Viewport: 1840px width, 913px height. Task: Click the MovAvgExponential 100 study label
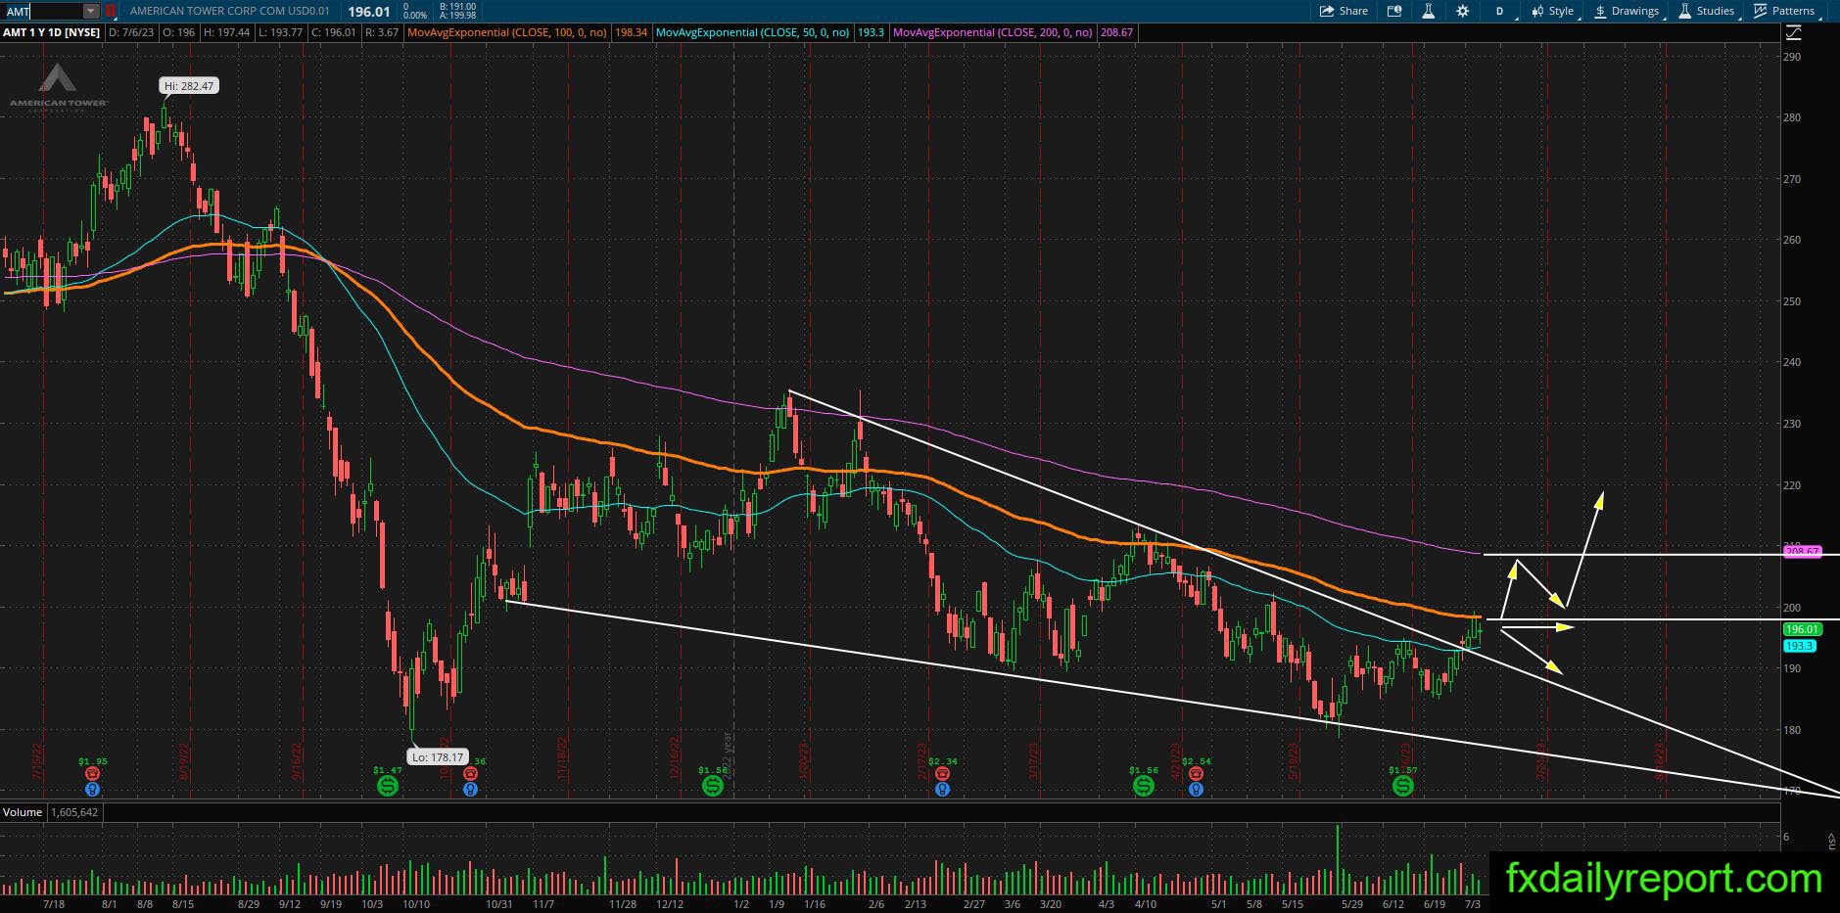point(508,32)
